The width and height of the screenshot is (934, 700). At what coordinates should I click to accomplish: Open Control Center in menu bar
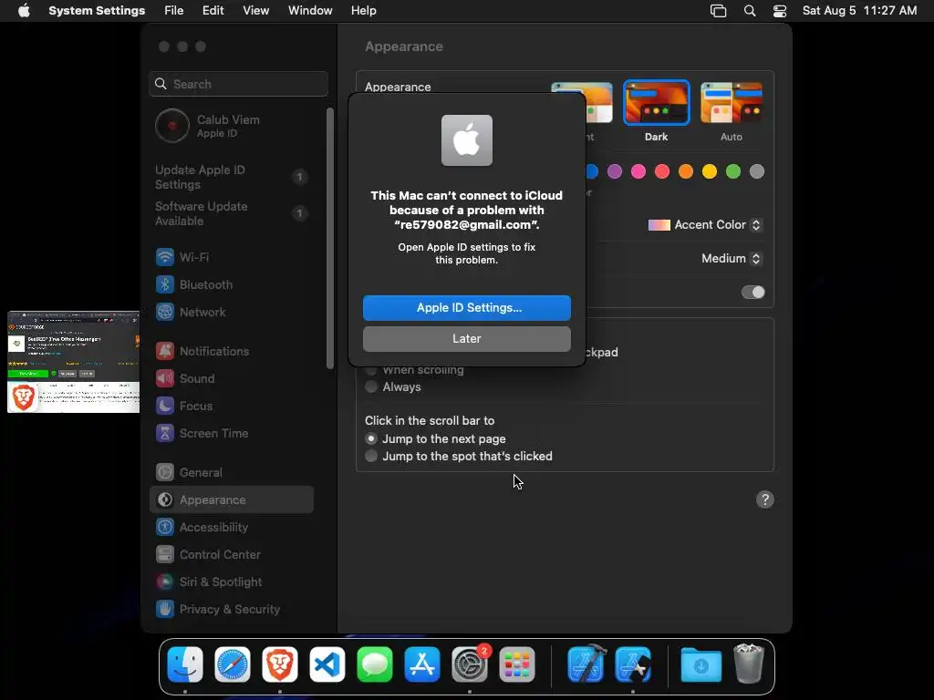click(780, 11)
